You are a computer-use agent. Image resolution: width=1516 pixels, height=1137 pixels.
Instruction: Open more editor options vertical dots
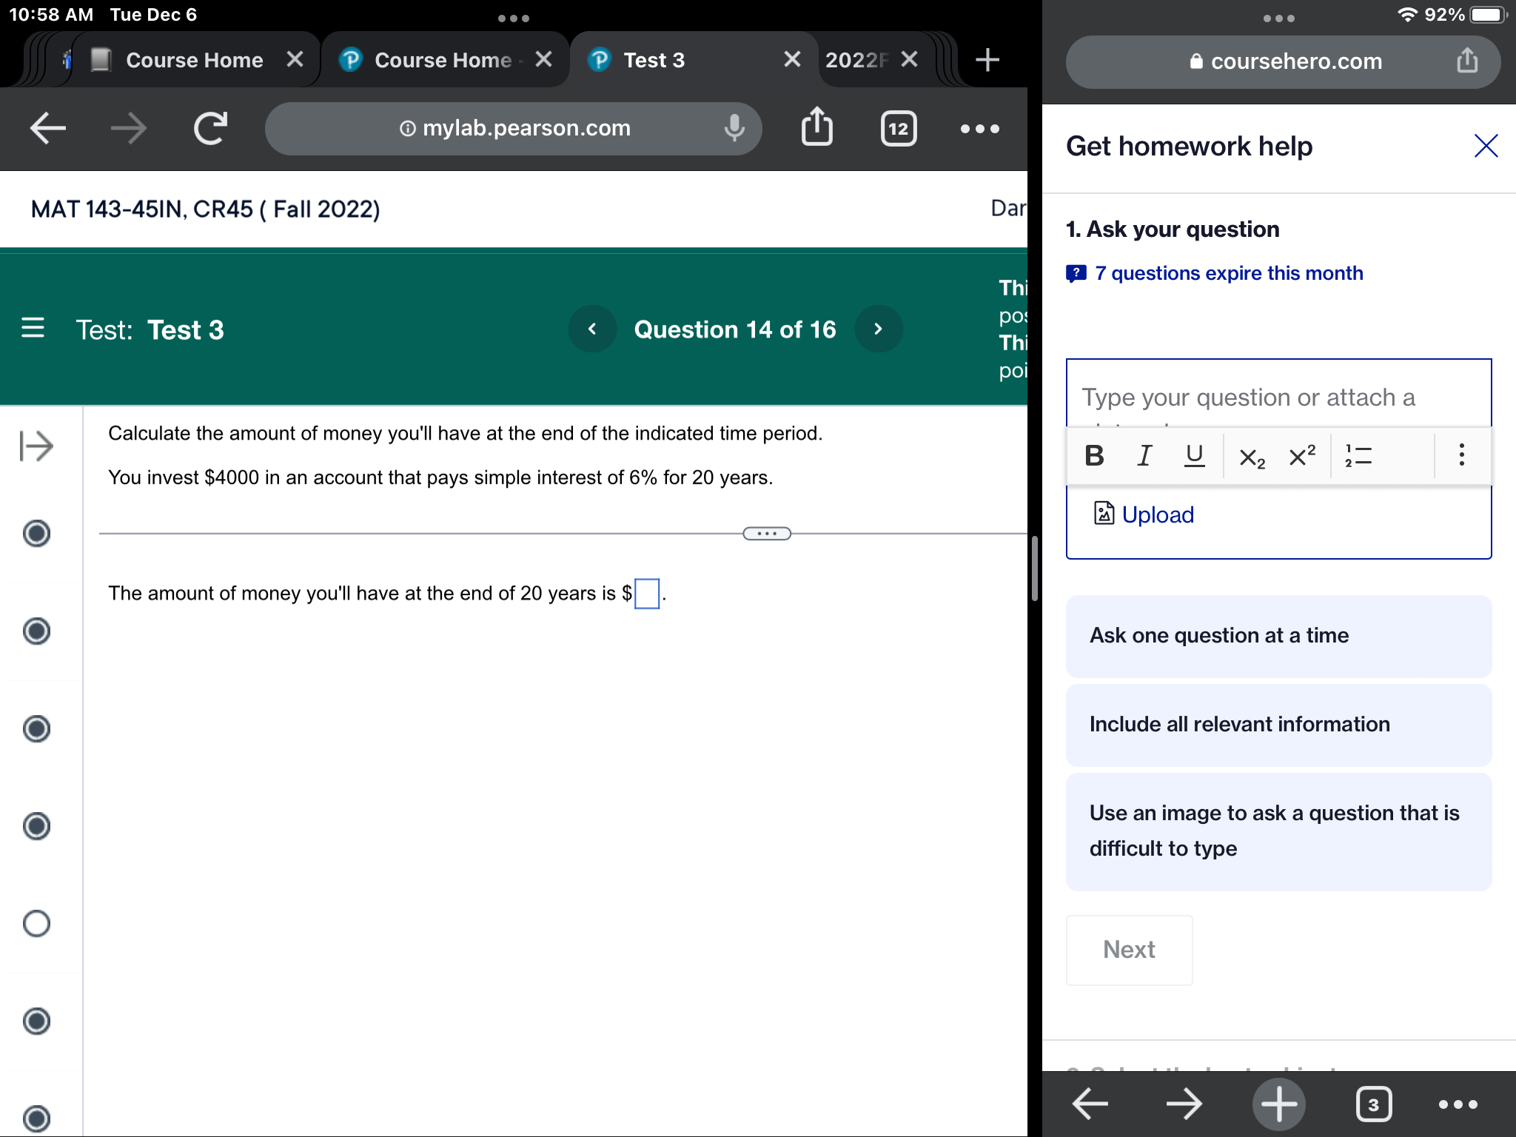click(1461, 455)
